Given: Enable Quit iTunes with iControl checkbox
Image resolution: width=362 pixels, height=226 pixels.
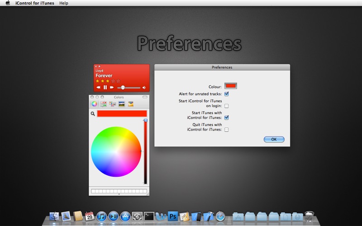Looking at the screenshot, I should coord(227,129).
